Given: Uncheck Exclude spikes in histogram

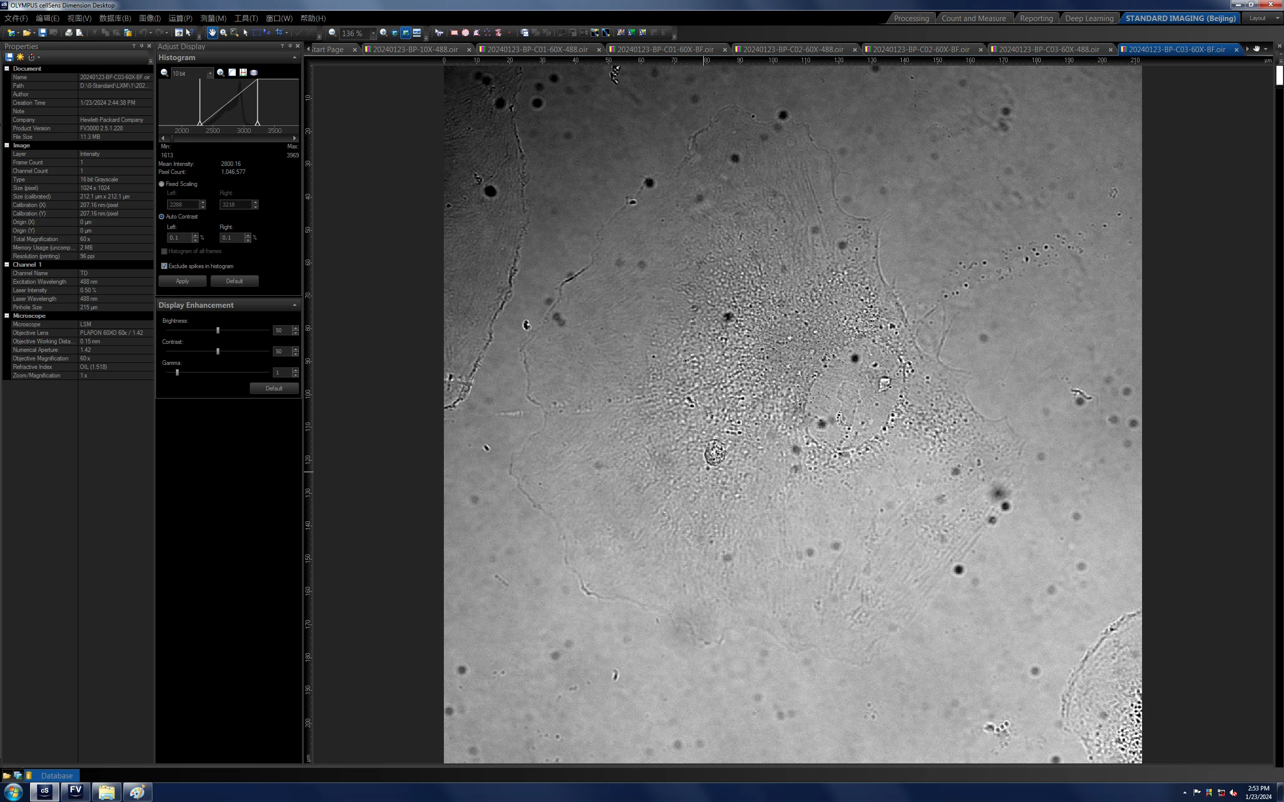Looking at the screenshot, I should (164, 266).
